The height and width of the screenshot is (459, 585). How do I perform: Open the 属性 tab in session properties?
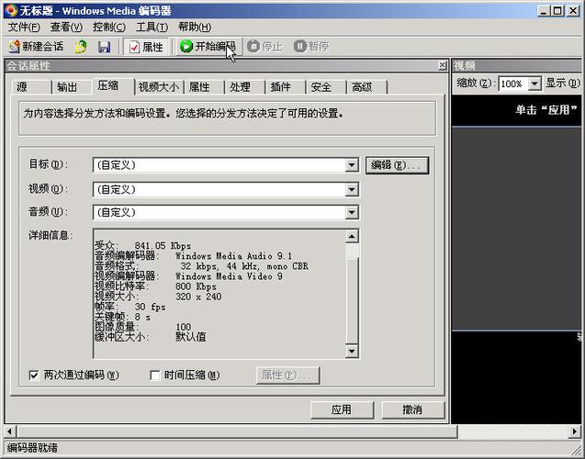click(x=204, y=87)
